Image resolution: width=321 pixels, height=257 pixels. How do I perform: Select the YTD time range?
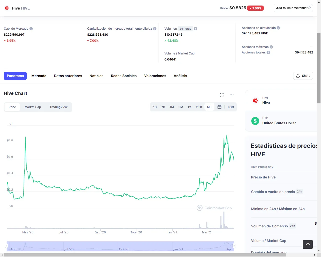(199, 107)
